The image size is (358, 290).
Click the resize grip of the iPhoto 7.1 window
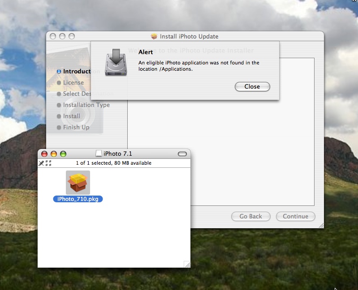[x=187, y=264]
